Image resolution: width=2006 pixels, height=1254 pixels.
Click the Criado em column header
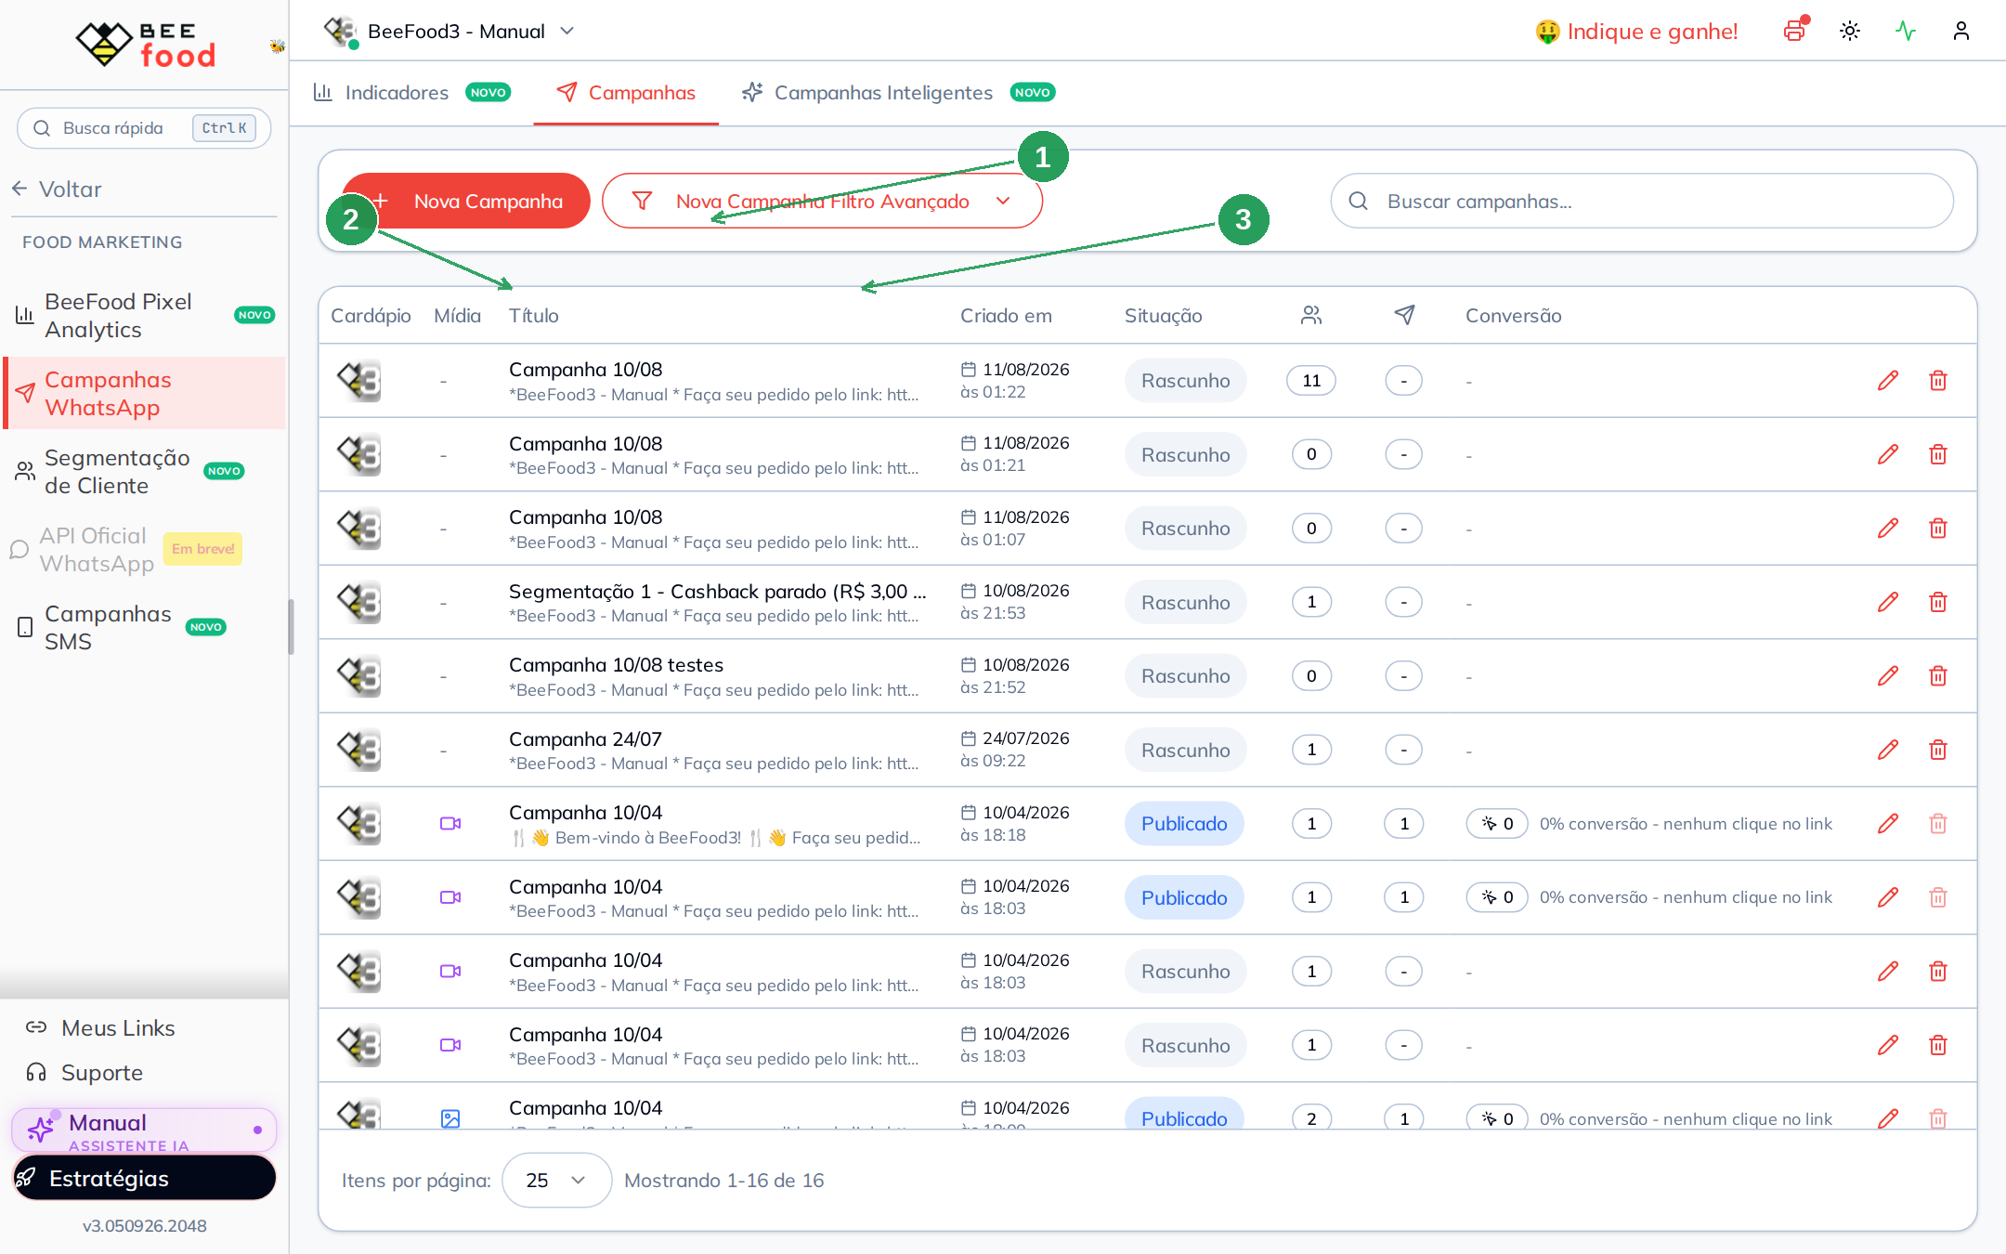[1006, 315]
